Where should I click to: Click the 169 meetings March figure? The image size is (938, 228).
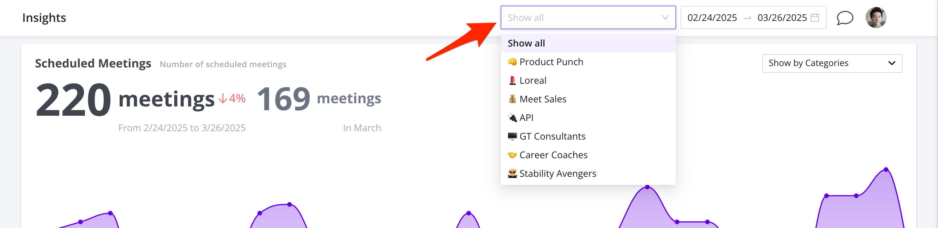click(x=284, y=99)
